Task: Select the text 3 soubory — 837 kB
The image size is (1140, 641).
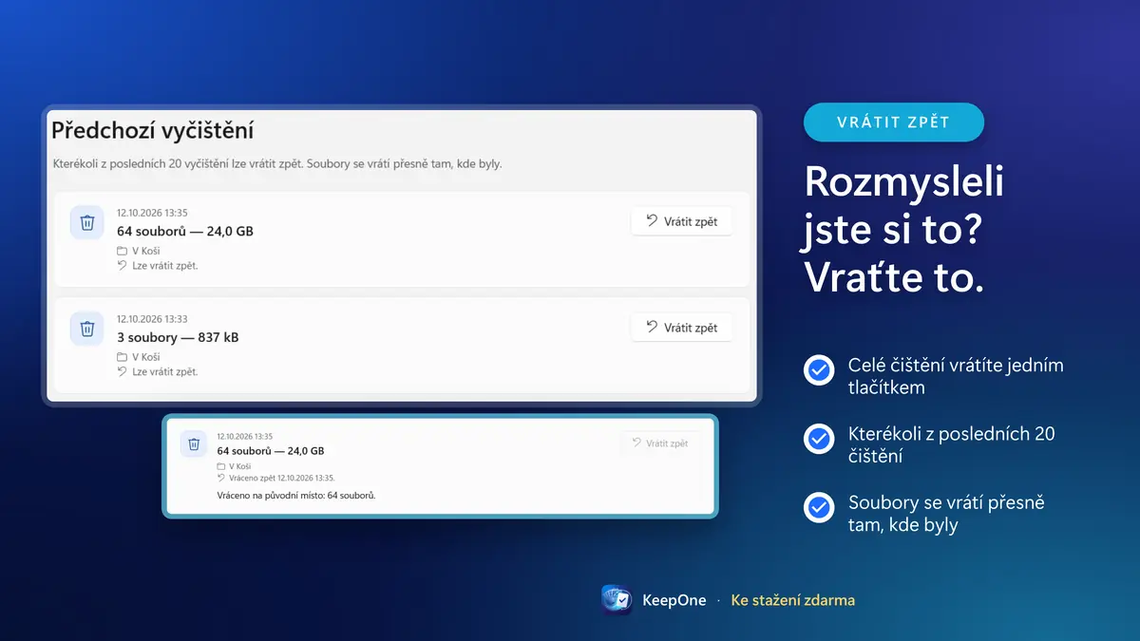Action: click(178, 337)
